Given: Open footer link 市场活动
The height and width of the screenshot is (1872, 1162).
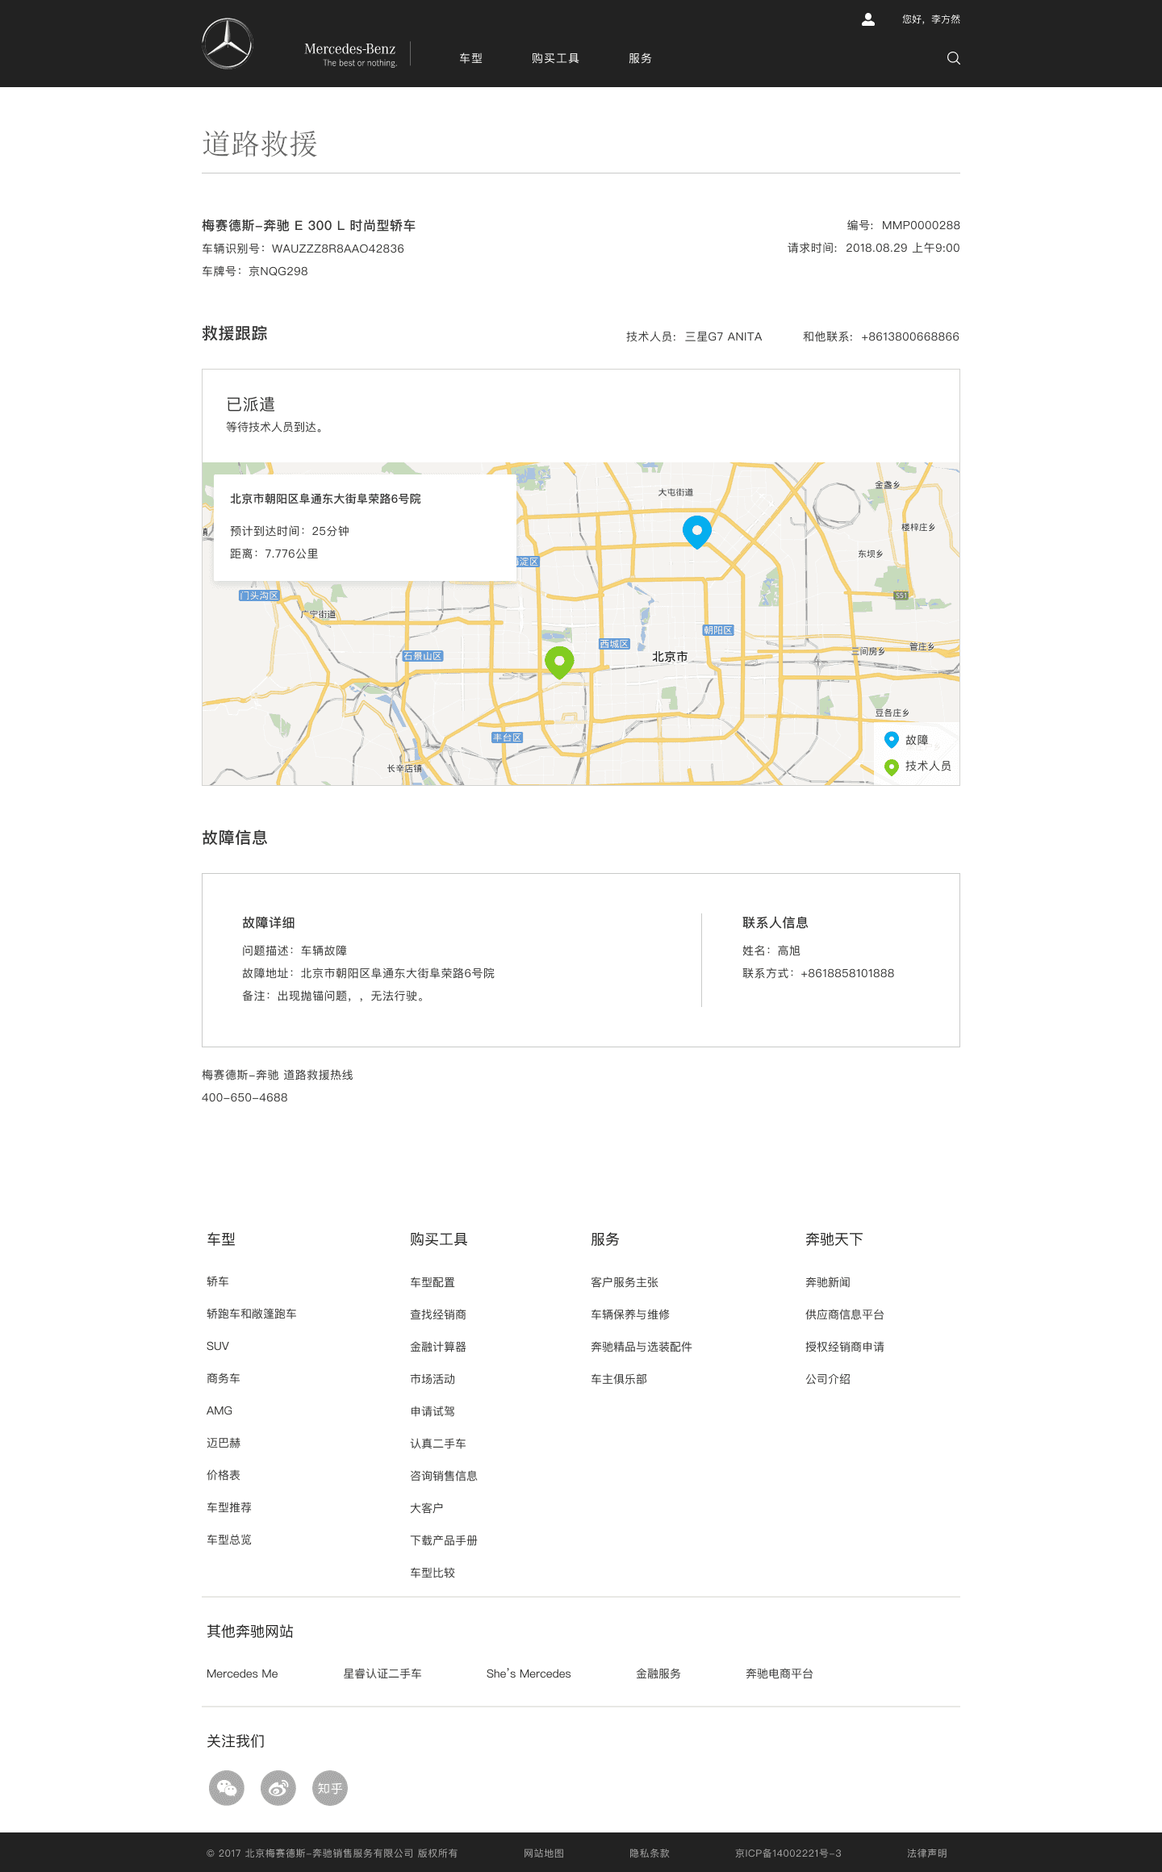Looking at the screenshot, I should pos(433,1379).
